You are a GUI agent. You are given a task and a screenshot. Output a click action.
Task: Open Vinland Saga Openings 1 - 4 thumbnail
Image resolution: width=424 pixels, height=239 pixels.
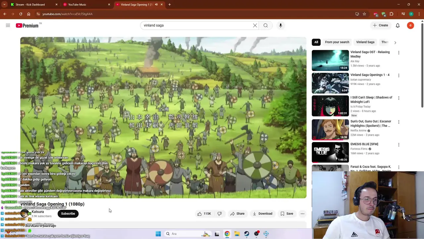tap(330, 83)
